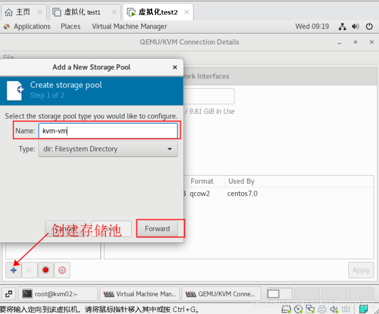This screenshot has height=314, width=379.
Task: Close the 虚拟化 test1 tab
Action: (x=114, y=12)
